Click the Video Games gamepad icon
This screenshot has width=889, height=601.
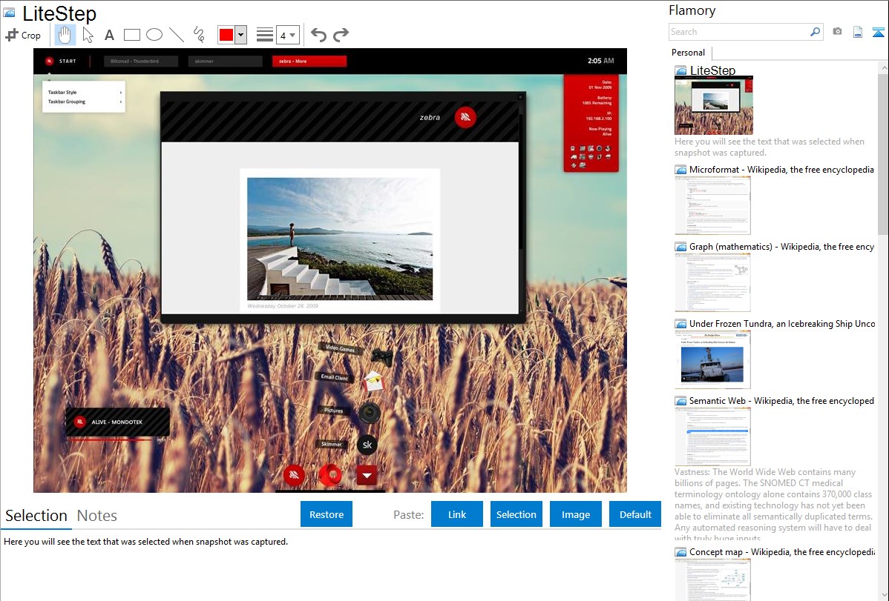click(383, 356)
